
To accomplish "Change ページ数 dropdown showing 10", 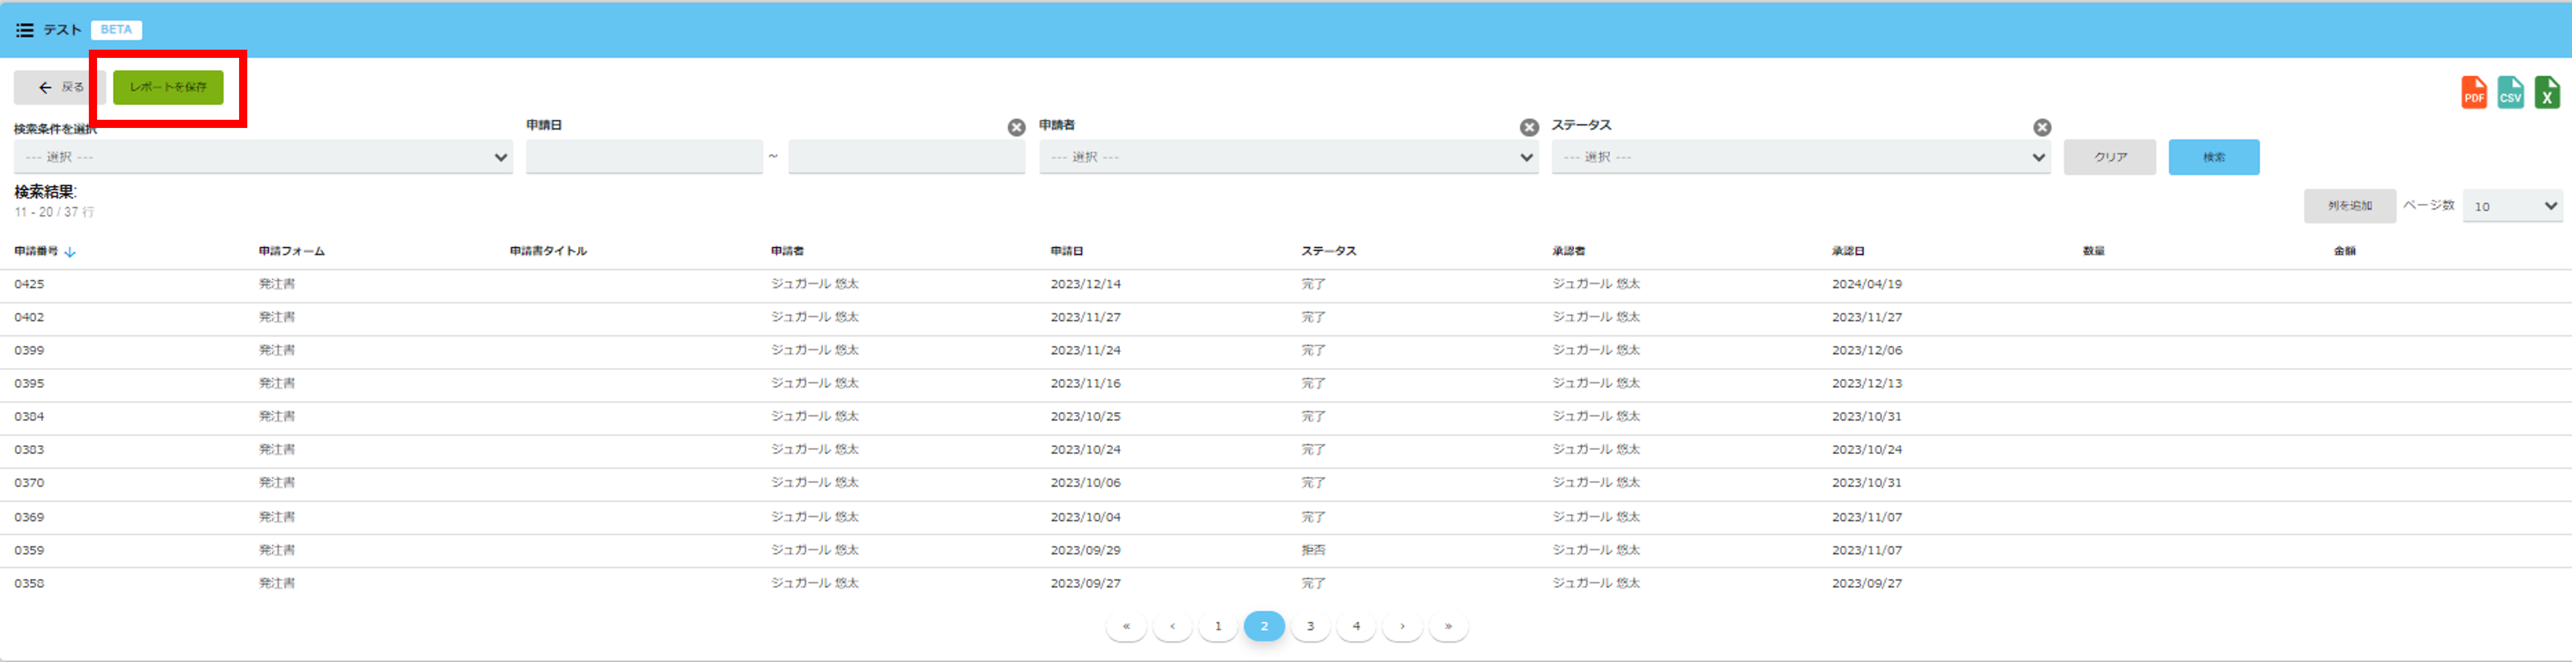I will point(2512,206).
